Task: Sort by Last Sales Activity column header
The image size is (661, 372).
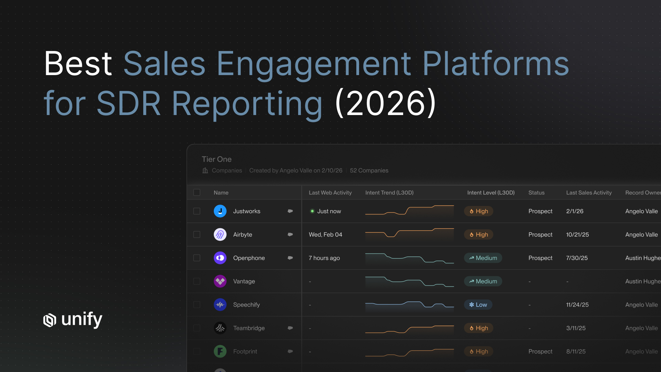Action: tap(589, 193)
